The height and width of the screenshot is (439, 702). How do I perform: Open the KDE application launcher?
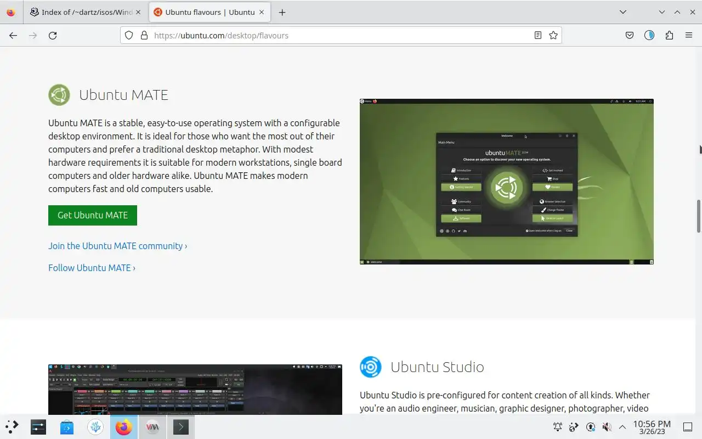(12, 426)
